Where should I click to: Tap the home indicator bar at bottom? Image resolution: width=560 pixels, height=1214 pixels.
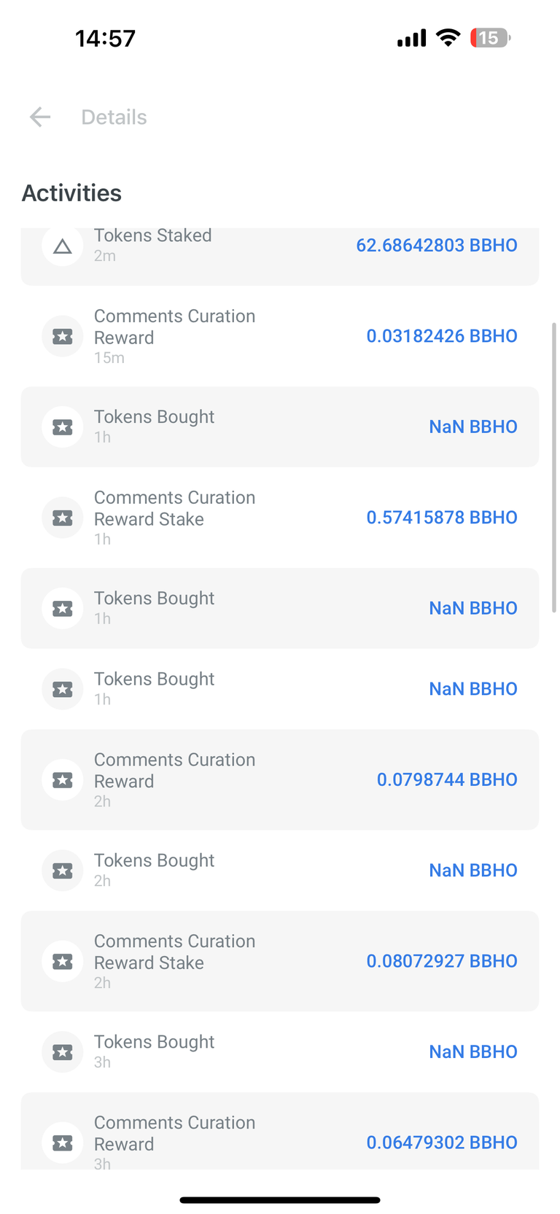280,1199
